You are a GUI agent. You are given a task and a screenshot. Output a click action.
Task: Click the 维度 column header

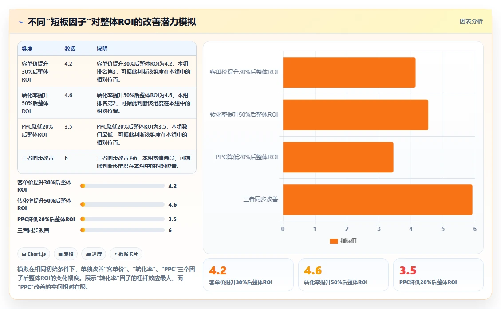(27, 48)
